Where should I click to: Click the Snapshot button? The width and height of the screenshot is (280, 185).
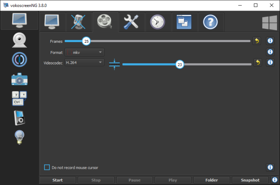pos(250,180)
